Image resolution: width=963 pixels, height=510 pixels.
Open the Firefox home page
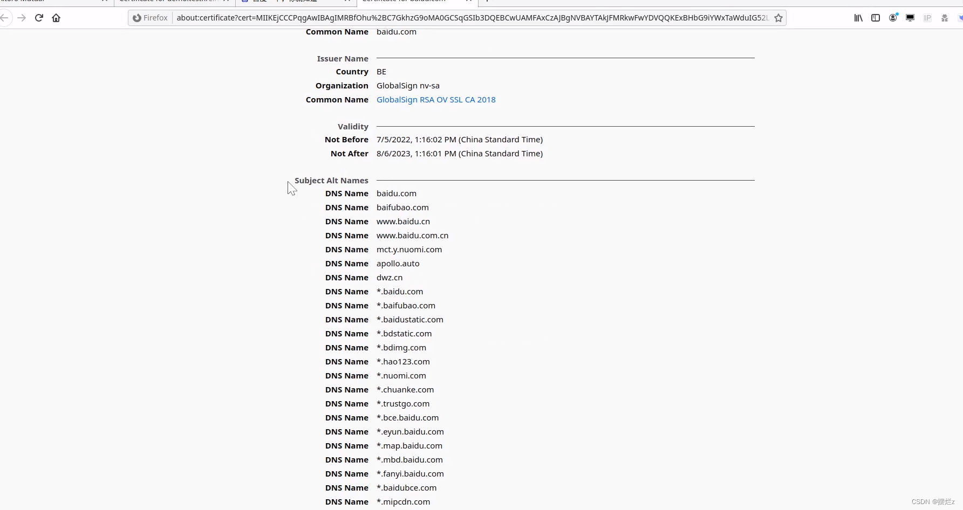[x=56, y=18]
